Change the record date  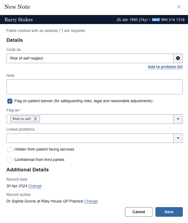point(35,186)
